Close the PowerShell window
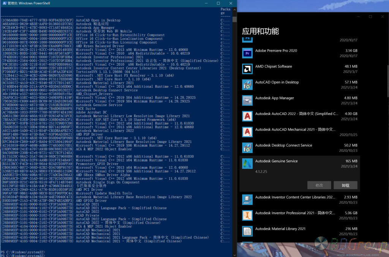This screenshot has width=389, height=257. pos(231,3)
